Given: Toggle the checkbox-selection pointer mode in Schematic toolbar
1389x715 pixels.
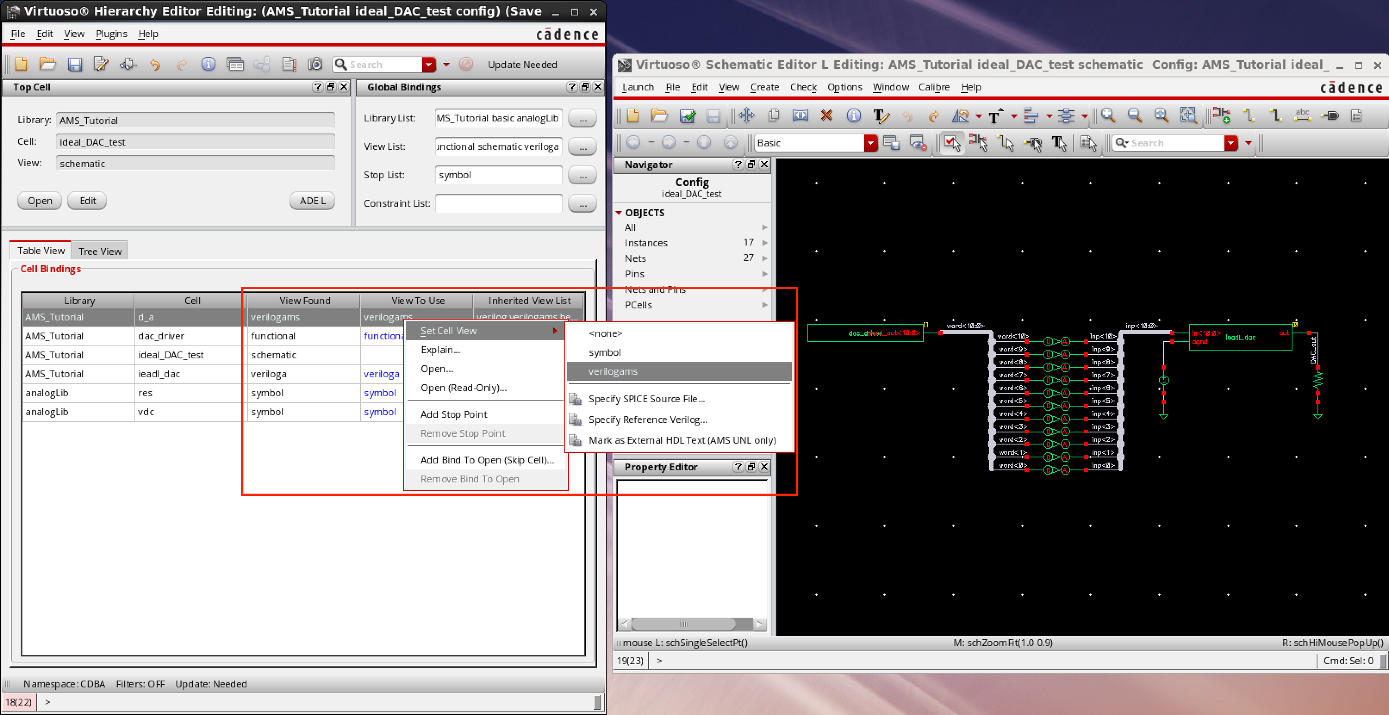Looking at the screenshot, I should [x=952, y=143].
